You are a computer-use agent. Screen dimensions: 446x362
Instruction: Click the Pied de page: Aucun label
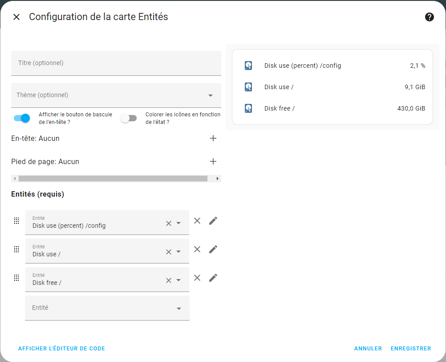pos(45,162)
